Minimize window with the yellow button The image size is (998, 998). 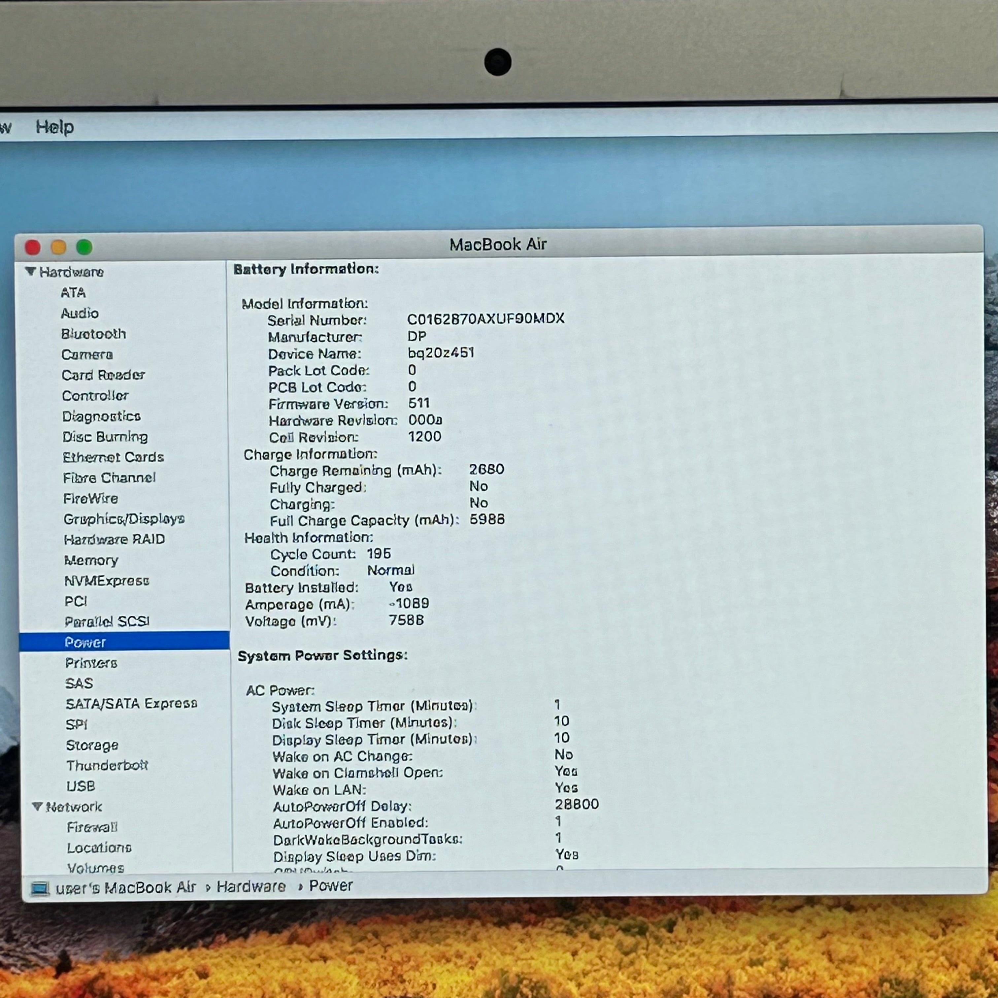point(58,248)
